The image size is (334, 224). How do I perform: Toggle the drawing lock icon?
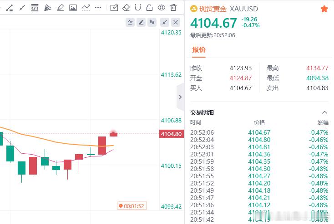(150, 8)
